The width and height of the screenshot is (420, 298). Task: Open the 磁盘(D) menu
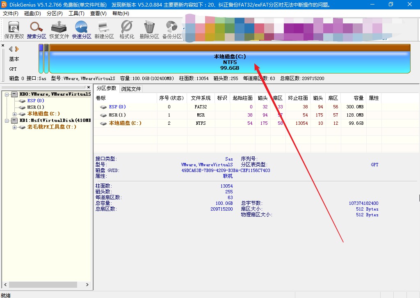coord(32,14)
